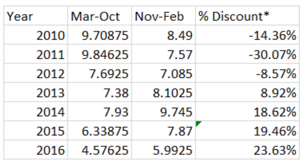
Task: Select cell showing 23.63%
Action: [247, 150]
